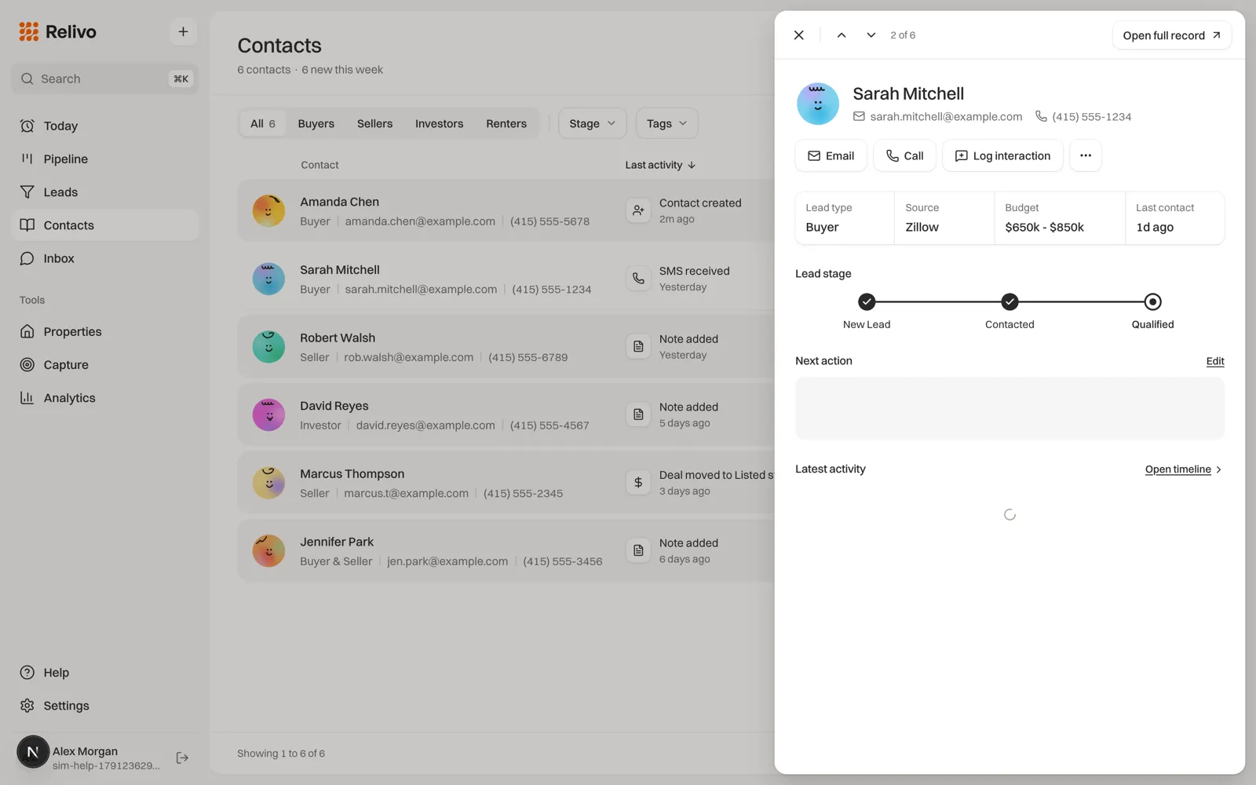Select the Contacted stage marker
The image size is (1256, 785).
(1010, 301)
